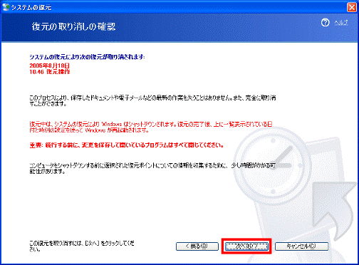Click the Help question mark icon
359x265 pixels.
(x=326, y=23)
